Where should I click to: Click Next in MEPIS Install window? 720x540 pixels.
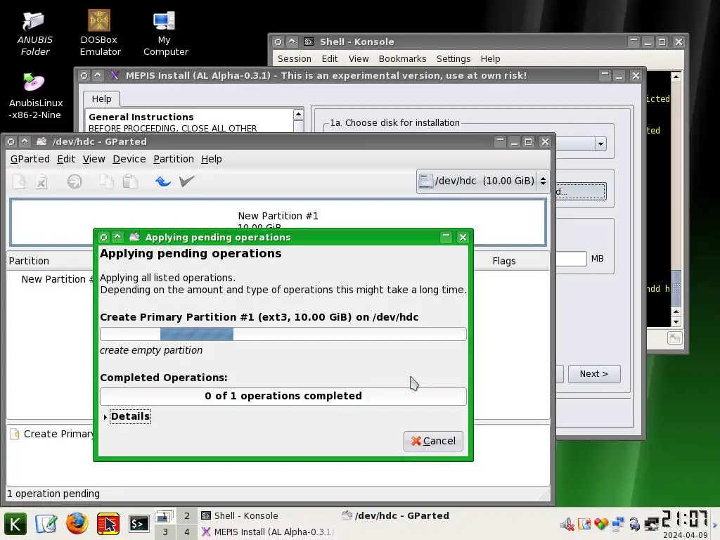coord(593,374)
